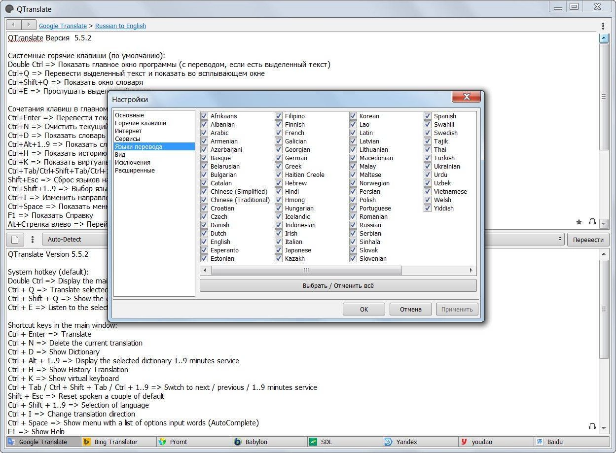Select Основные settings category
Viewport: 616px width, 453px height.
(130, 115)
